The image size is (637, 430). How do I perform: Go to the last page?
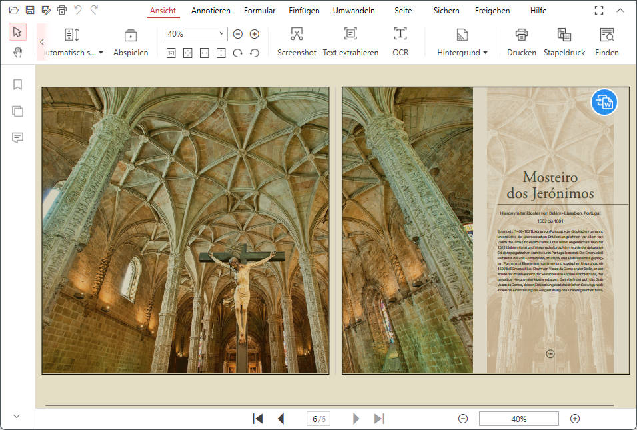379,419
